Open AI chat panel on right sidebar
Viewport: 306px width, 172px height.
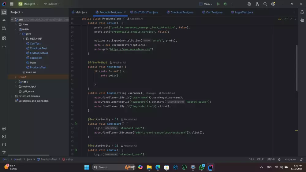pyautogui.click(x=302, y=20)
